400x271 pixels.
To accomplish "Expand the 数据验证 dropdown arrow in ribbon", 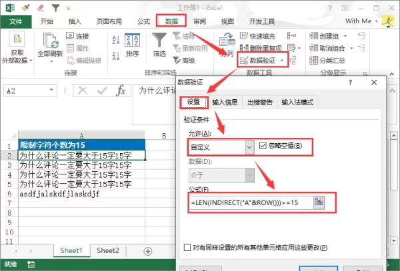I will click(x=283, y=61).
